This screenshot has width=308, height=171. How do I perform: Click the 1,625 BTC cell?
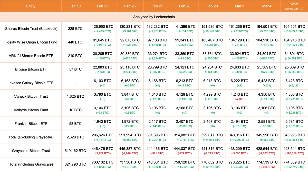pos(75,96)
